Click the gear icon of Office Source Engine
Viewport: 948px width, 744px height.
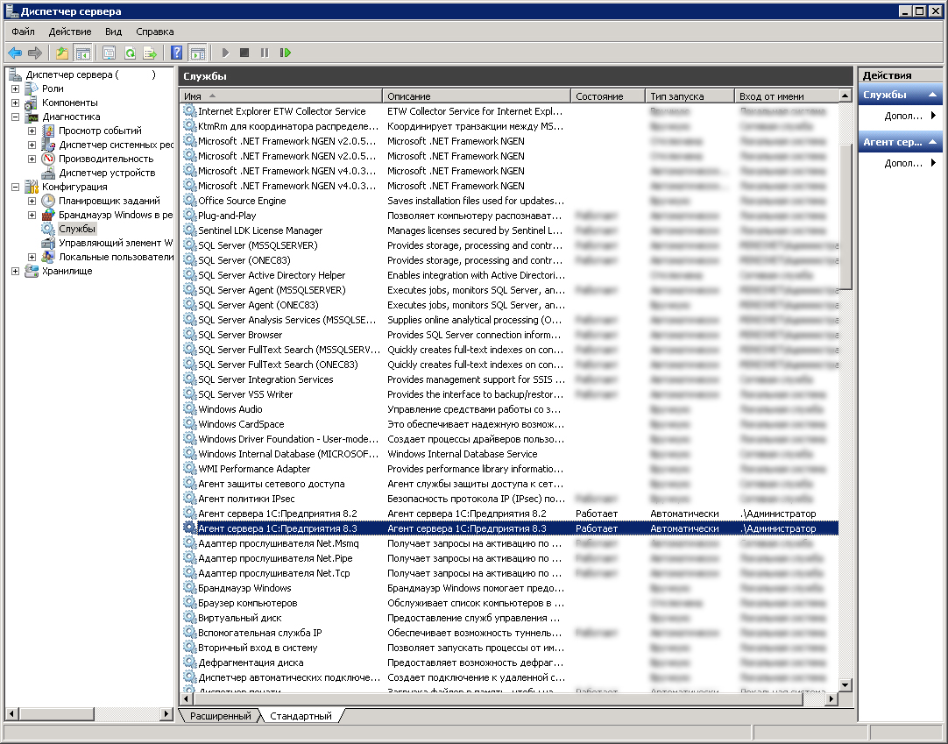point(190,200)
